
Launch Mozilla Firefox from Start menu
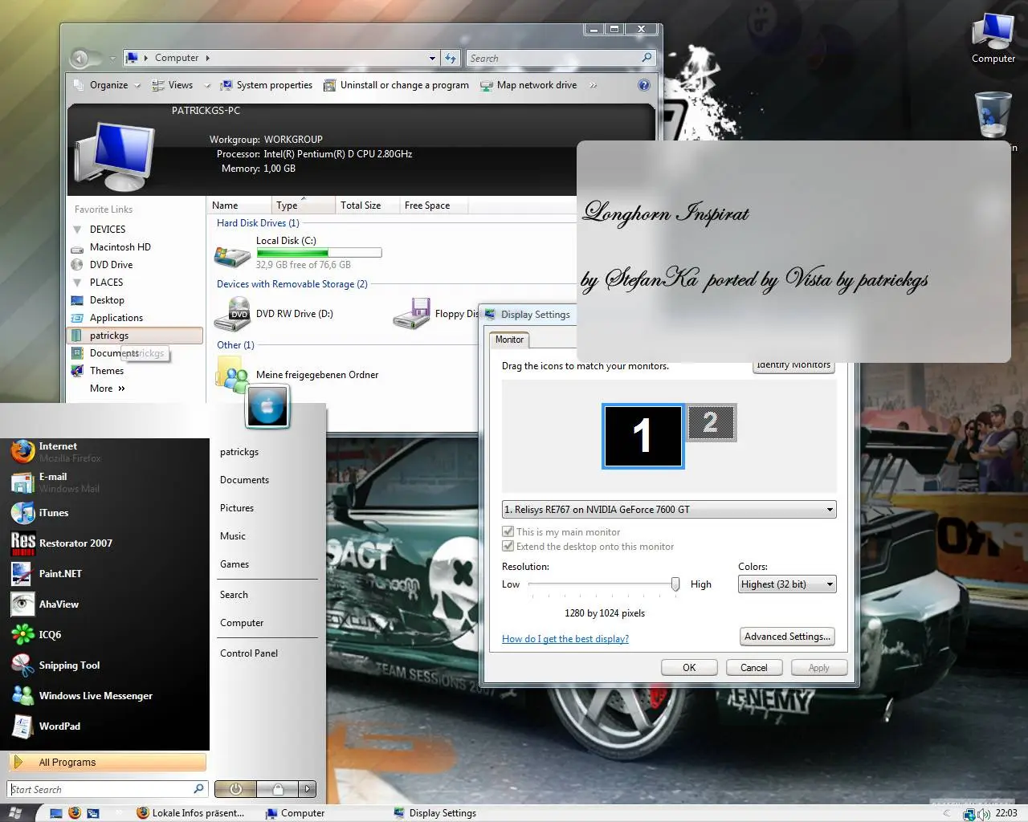[x=104, y=452]
